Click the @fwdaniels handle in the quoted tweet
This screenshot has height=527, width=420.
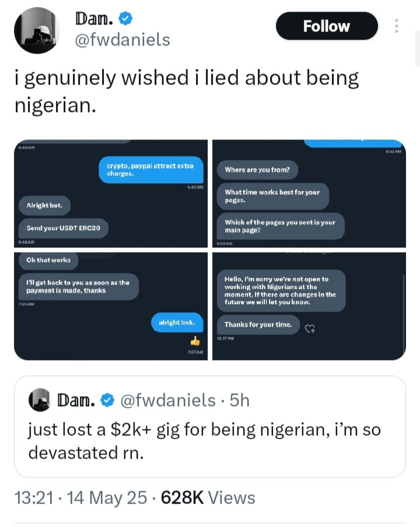(167, 400)
